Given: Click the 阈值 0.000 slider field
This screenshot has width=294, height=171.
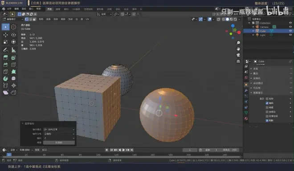Looking at the screenshot, I should (x=59, y=142).
